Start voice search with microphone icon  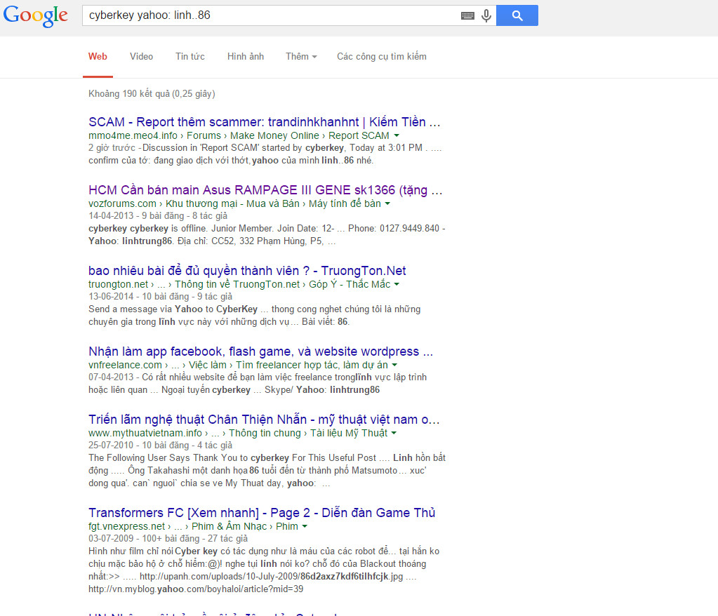486,15
